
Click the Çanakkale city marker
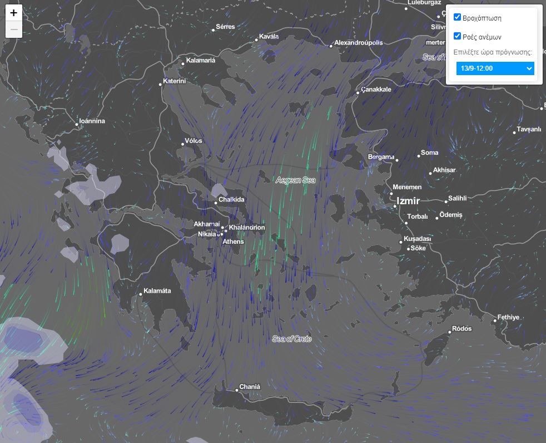click(358, 93)
